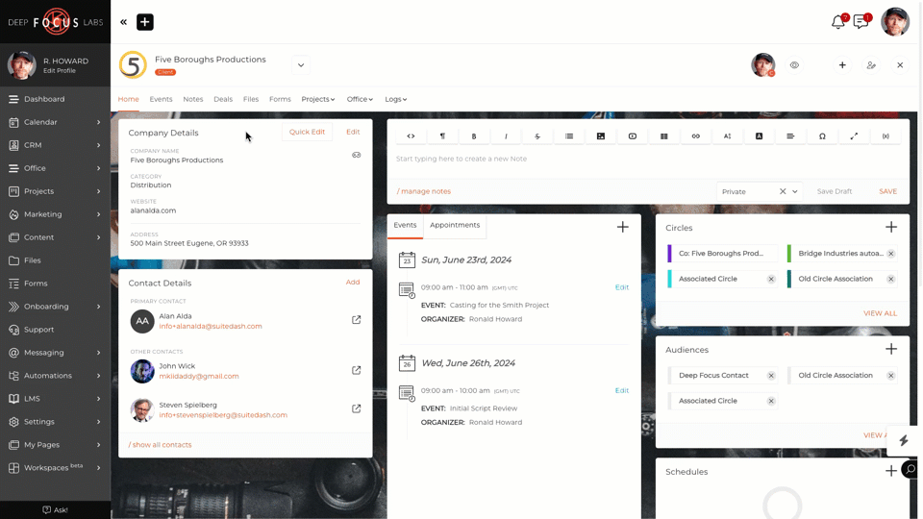Click the insert link icon in the note toolbar
The width and height of the screenshot is (923, 519).
click(x=696, y=136)
